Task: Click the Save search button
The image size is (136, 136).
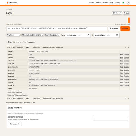Action: [x=14, y=124]
